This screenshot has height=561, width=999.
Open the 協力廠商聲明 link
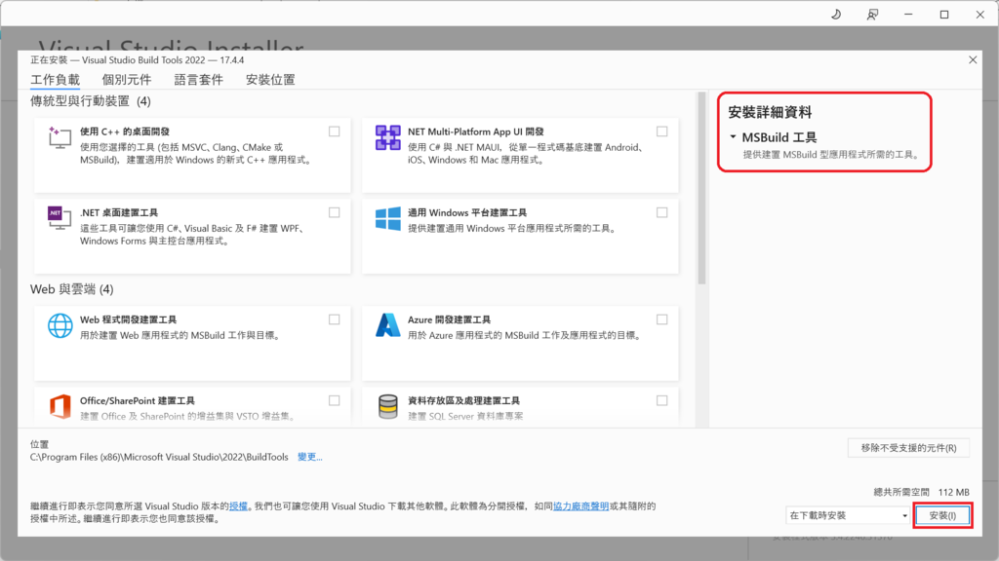point(580,506)
